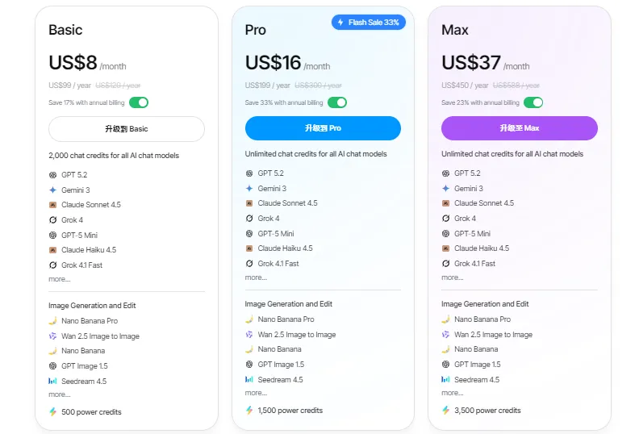Click the Wan 2.5 icon in Max plan
Screen dimensions: 639x434
point(445,335)
